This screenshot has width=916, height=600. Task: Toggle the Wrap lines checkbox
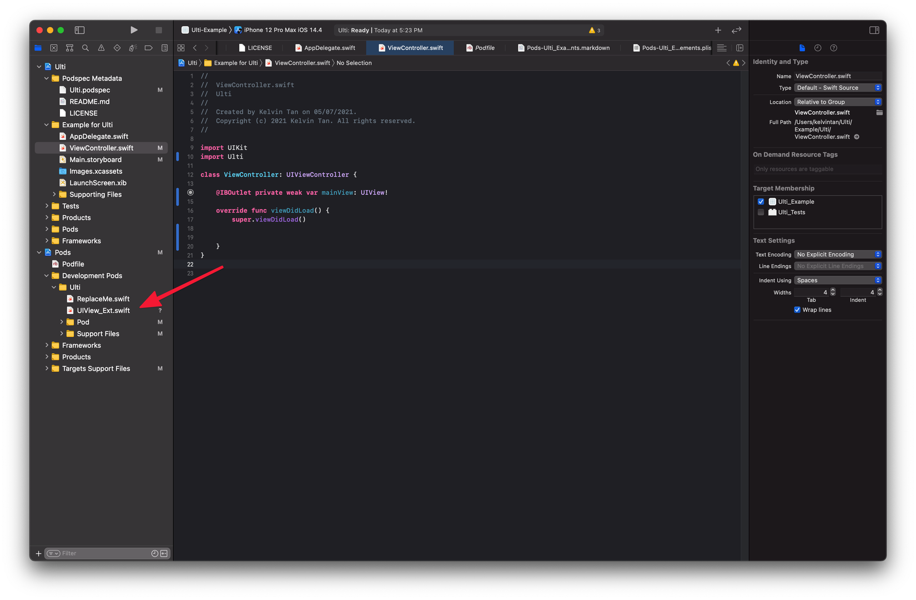[x=797, y=310]
